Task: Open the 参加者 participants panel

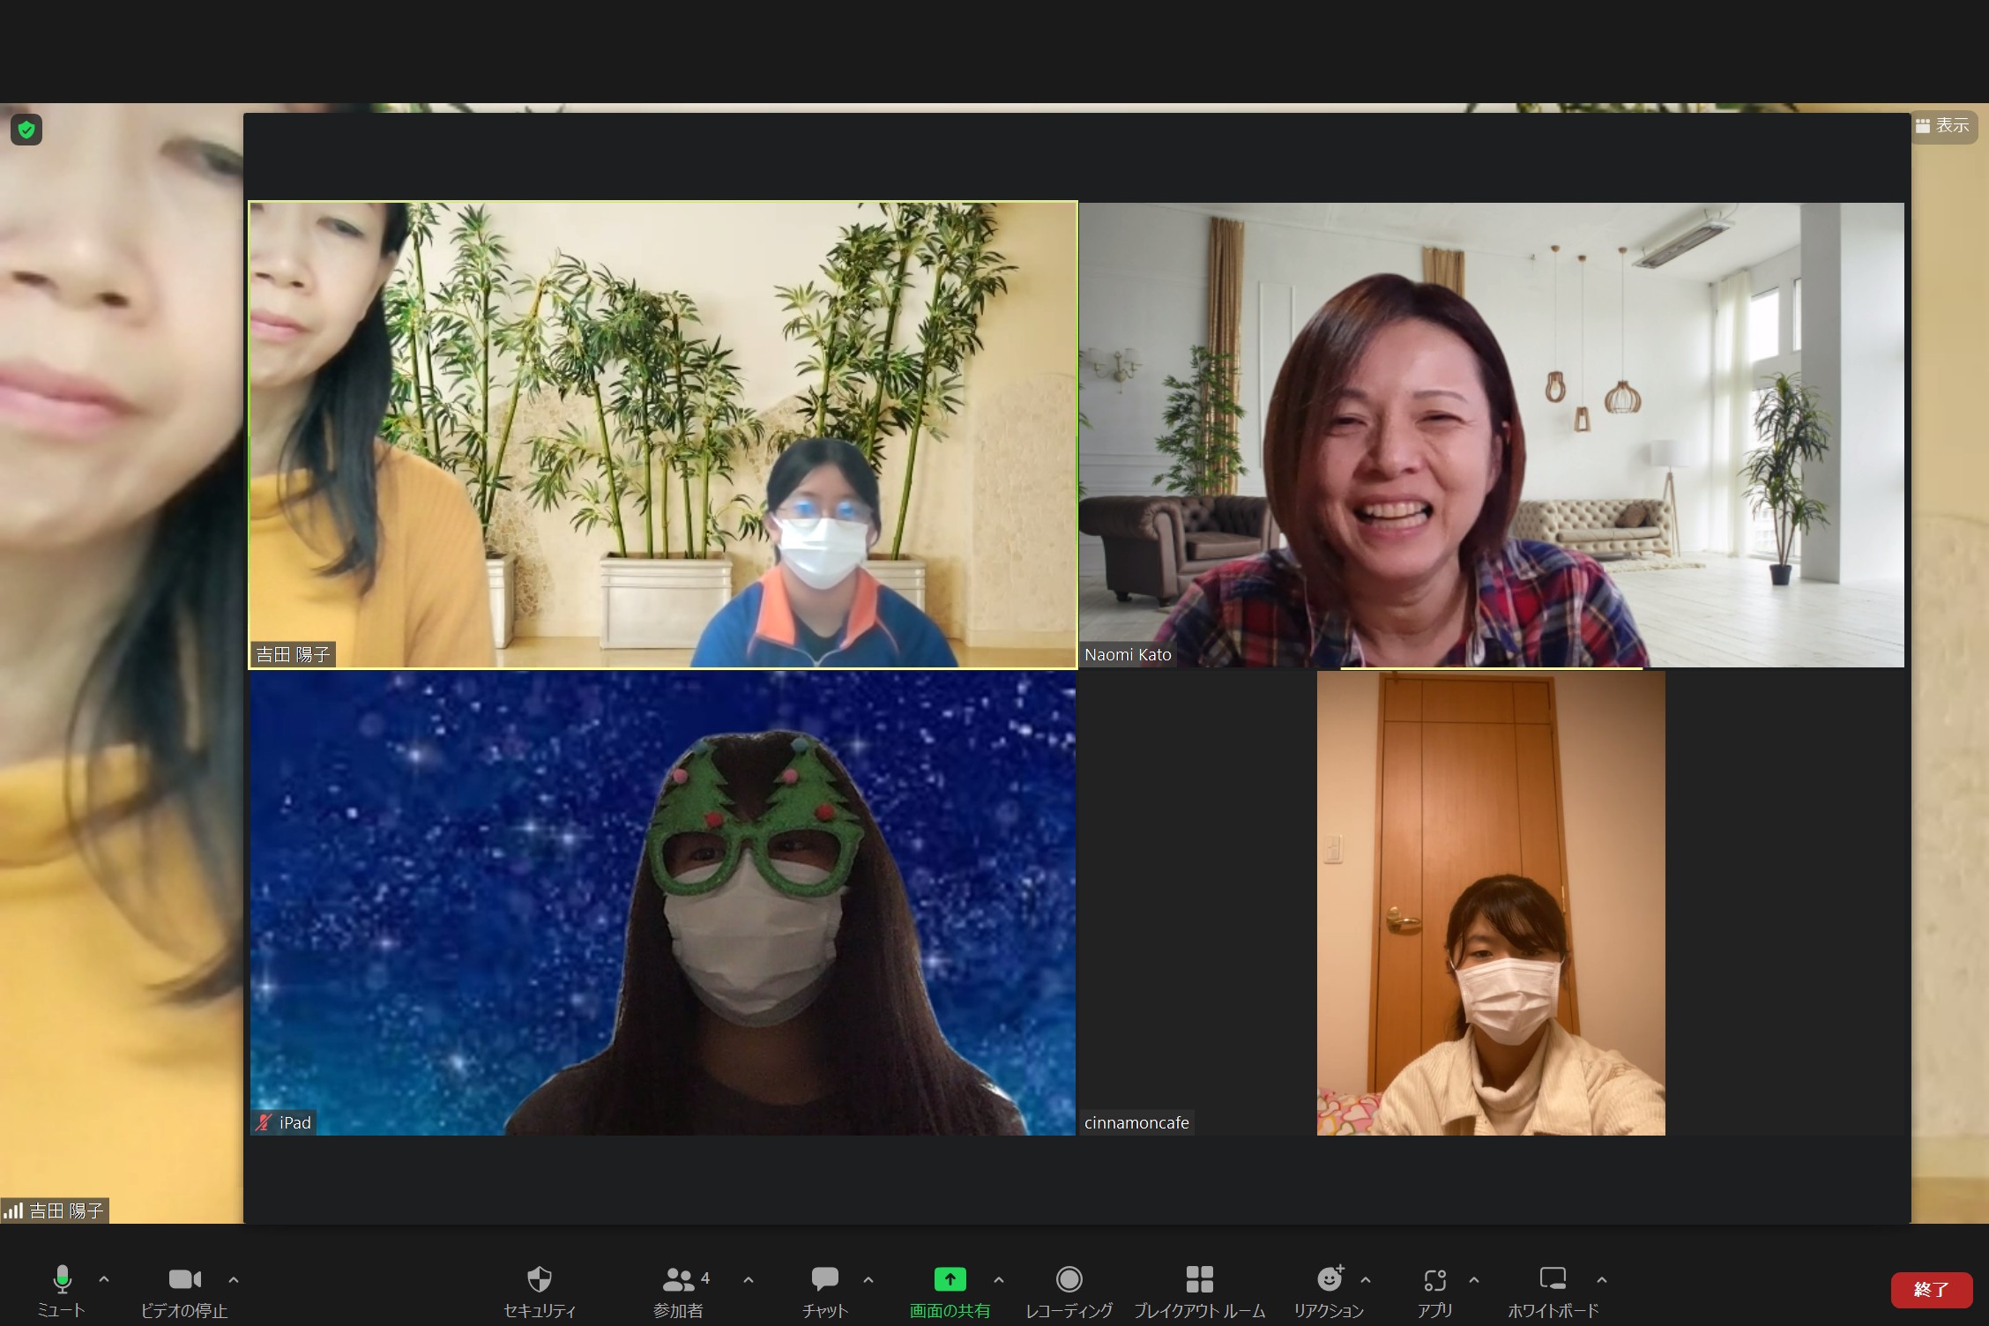Action: tap(678, 1290)
